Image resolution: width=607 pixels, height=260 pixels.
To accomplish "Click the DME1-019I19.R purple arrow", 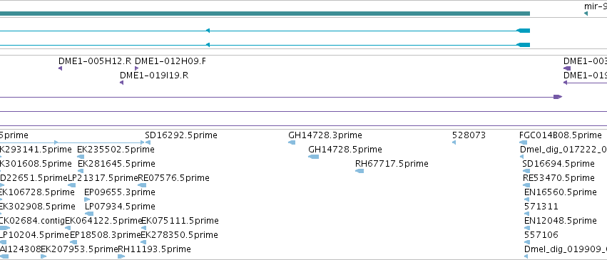I will (121, 83).
